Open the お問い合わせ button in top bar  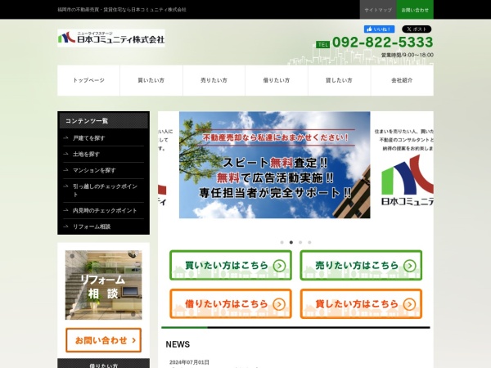[x=415, y=10]
